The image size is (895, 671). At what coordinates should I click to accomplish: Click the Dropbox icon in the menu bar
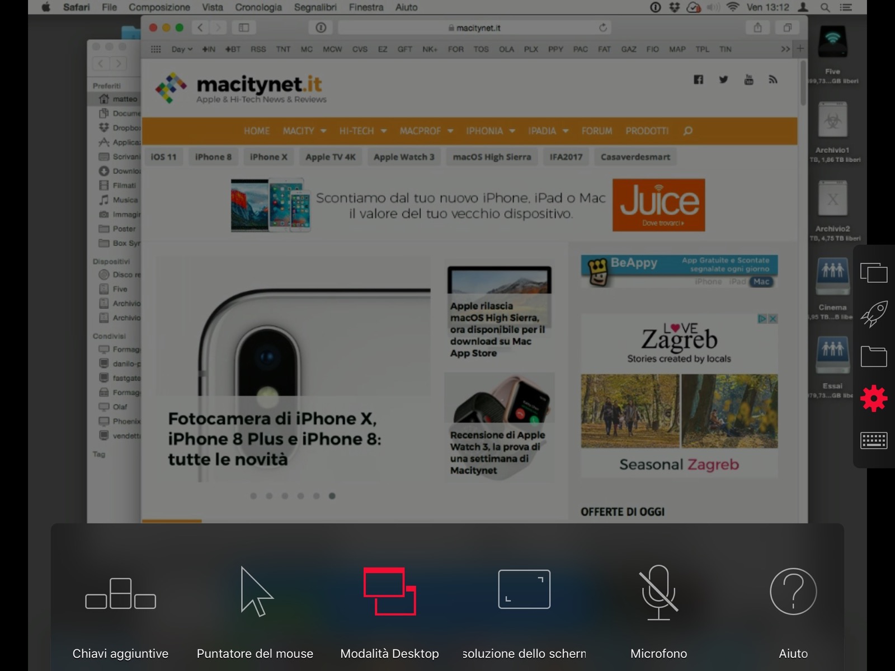click(675, 7)
